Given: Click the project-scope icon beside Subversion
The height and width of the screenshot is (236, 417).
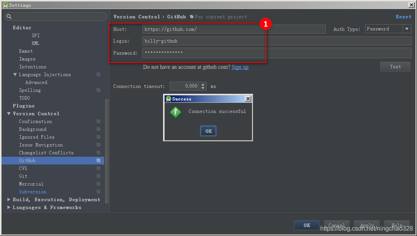Looking at the screenshot, I should (x=98, y=192).
